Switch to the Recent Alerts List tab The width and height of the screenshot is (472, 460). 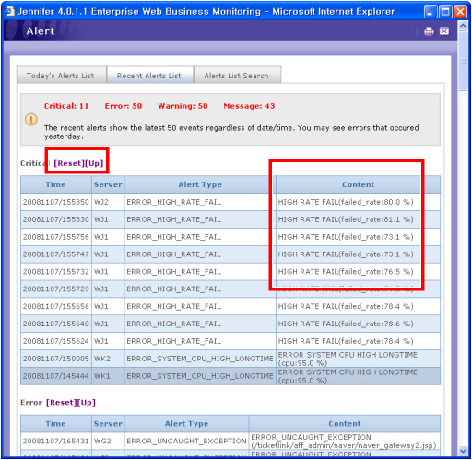pos(149,76)
